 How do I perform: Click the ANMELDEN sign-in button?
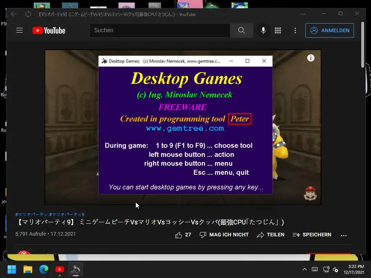330,30
